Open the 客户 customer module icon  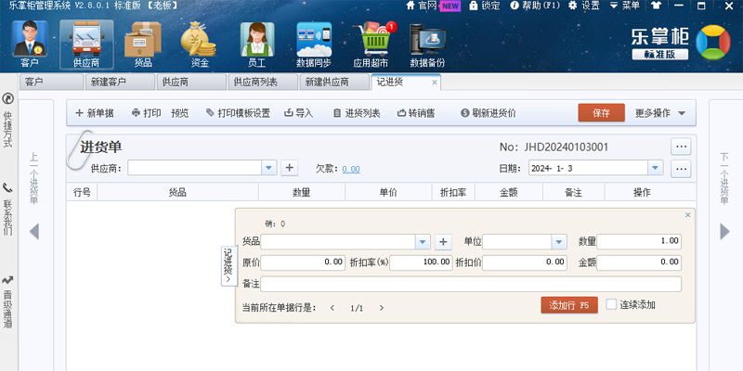(x=30, y=45)
